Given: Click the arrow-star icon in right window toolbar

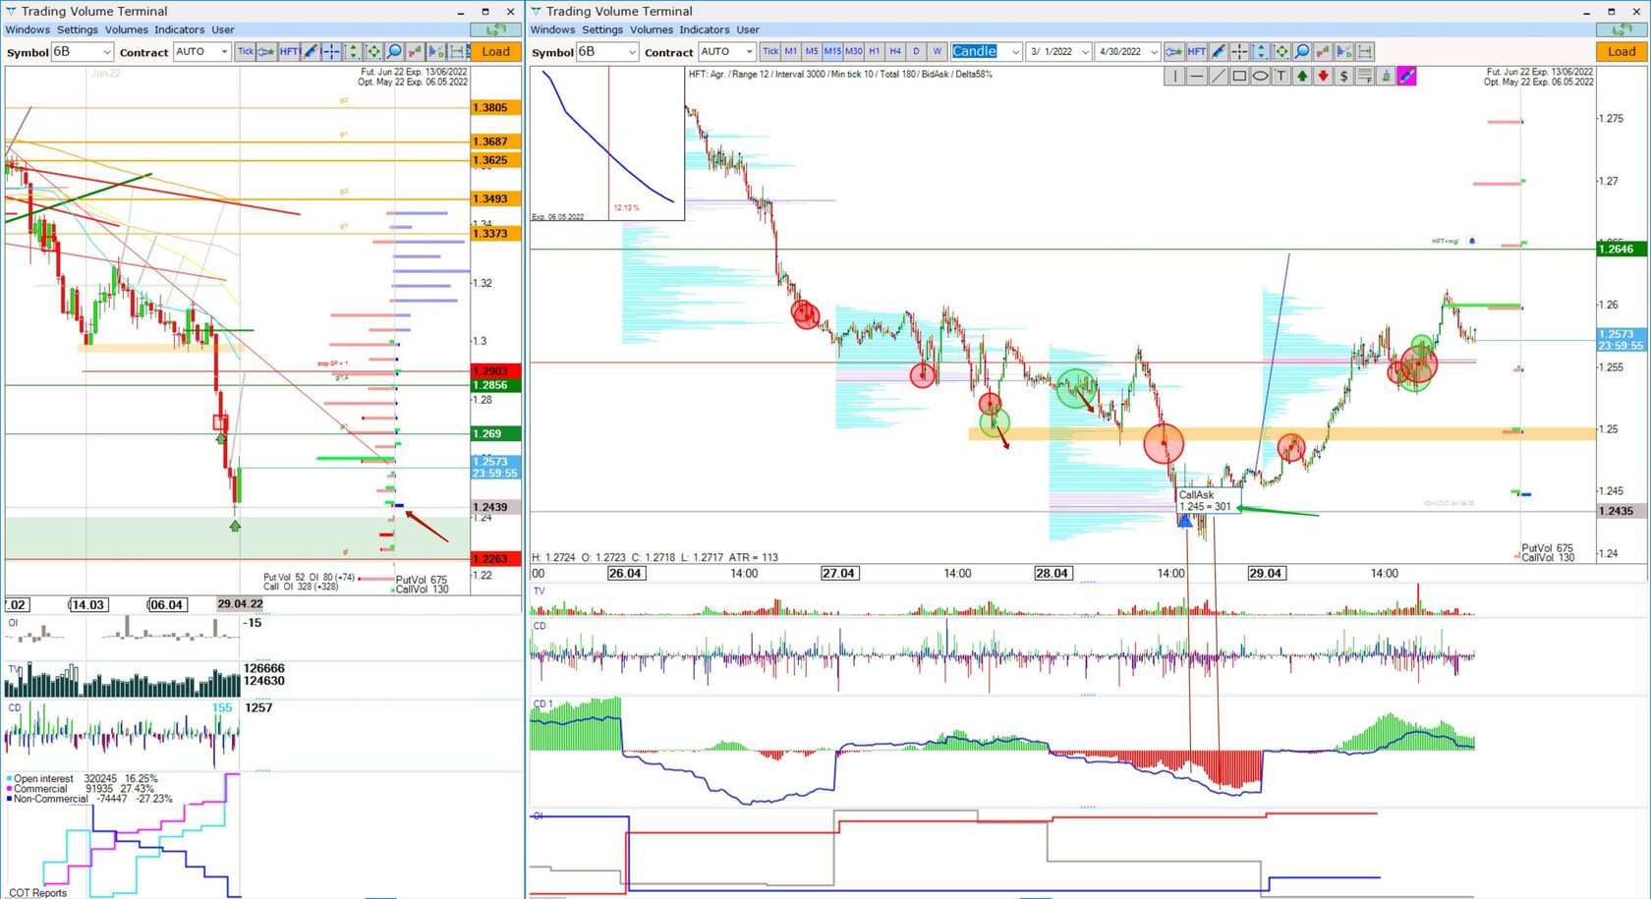Looking at the screenshot, I should pos(1173,51).
